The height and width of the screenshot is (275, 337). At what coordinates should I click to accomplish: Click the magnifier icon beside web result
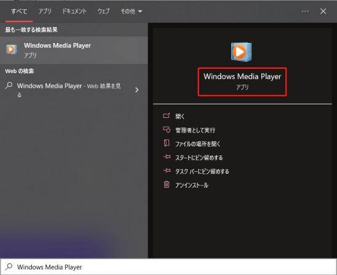[x=9, y=85]
